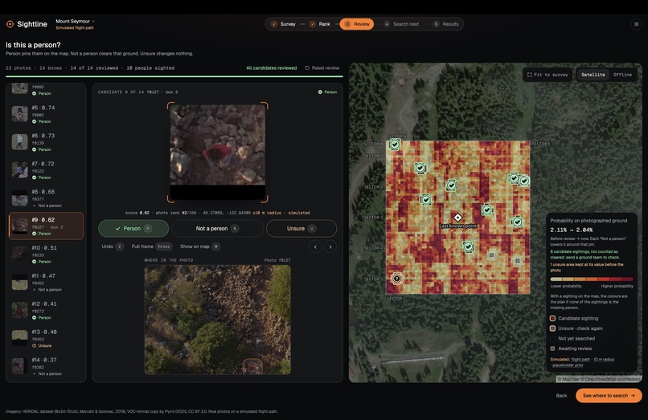Viewport: 648px width, 420px height.
Task: Click the arrow on See where to search
Action: pos(633,396)
